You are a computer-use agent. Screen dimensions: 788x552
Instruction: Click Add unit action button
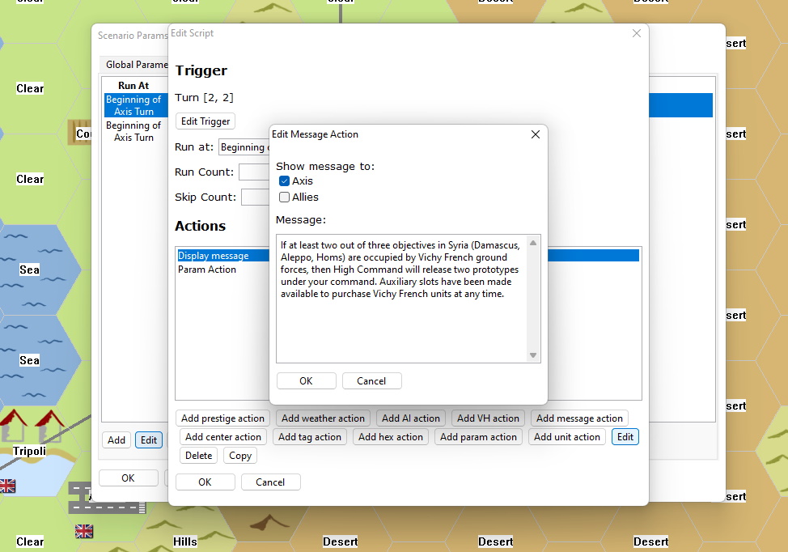[567, 437]
